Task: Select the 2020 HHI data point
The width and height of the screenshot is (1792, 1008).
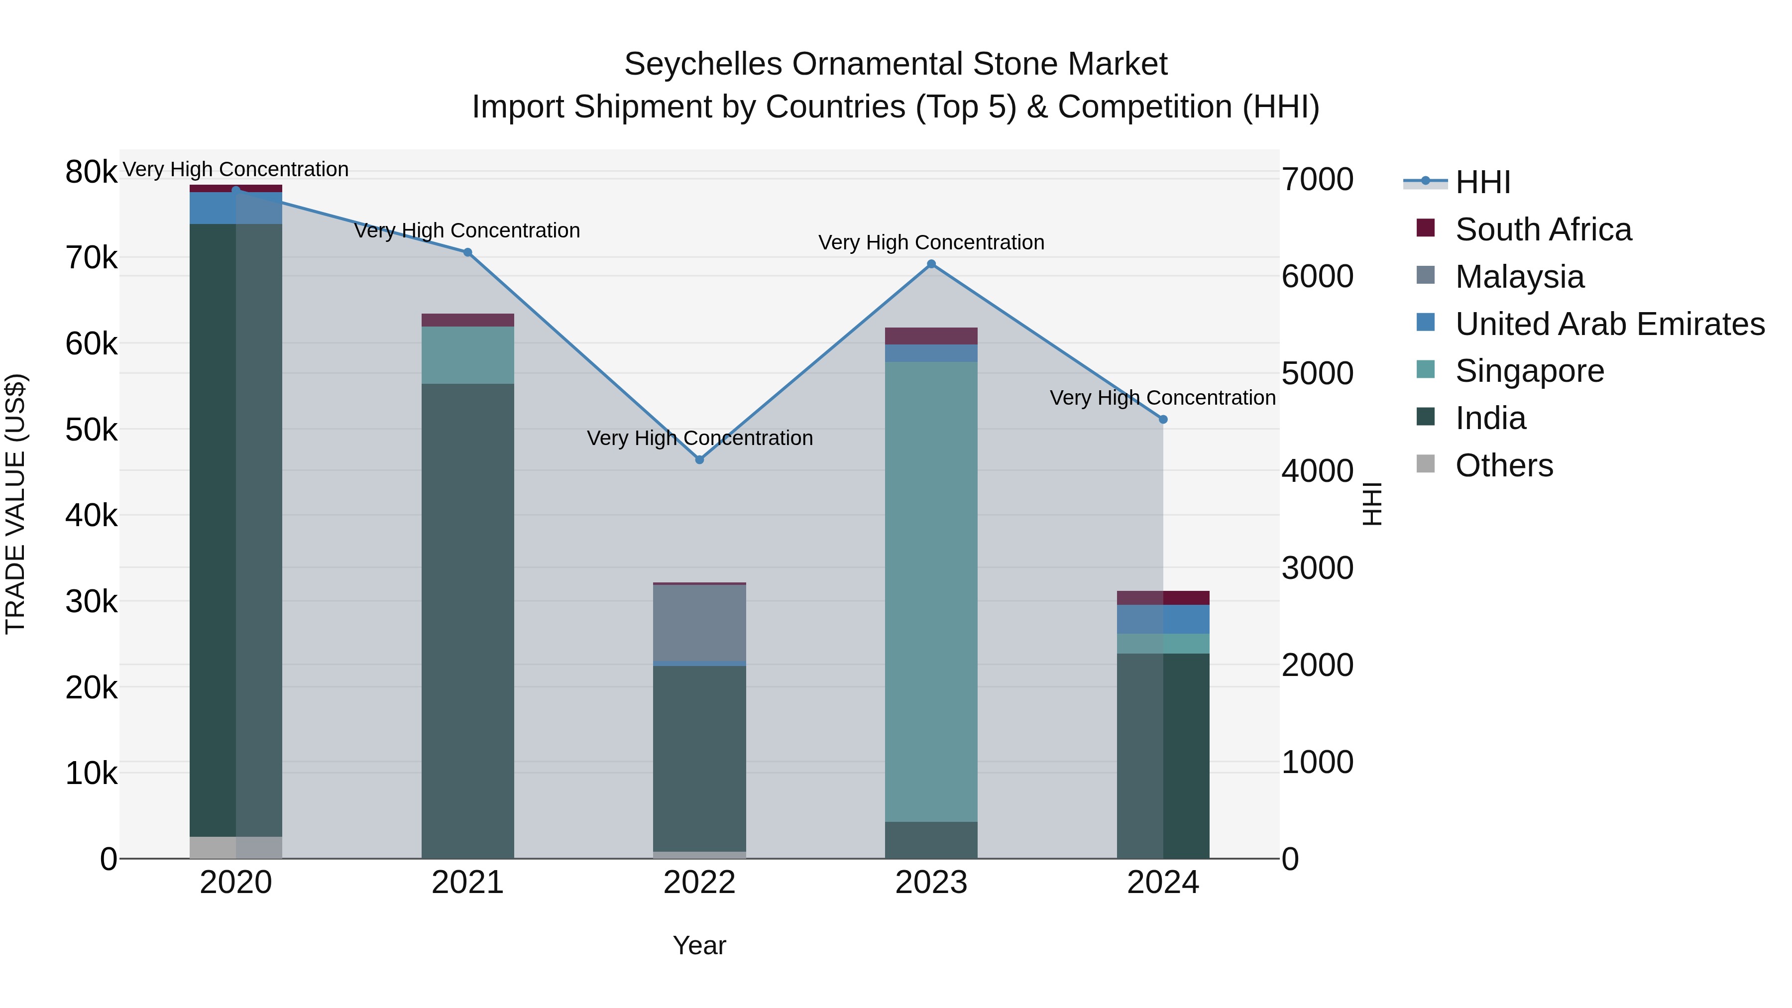Action: coord(236,190)
